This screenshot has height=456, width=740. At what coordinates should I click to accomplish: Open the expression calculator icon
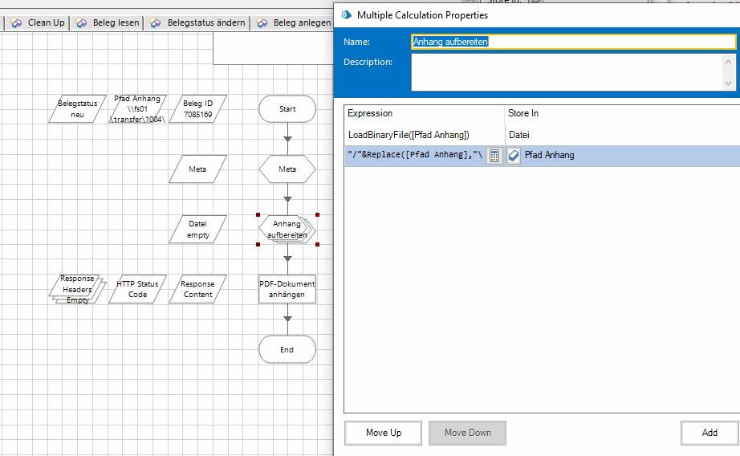click(495, 156)
